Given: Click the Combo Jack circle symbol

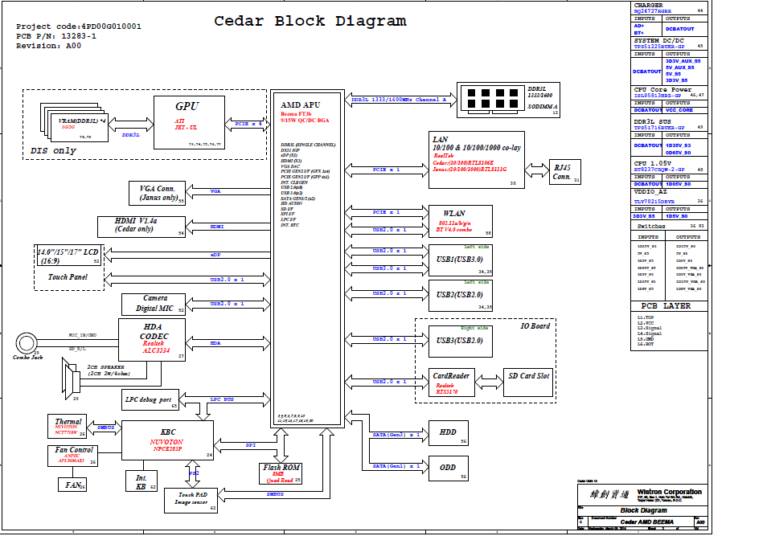Looking at the screenshot, I should tap(25, 339).
